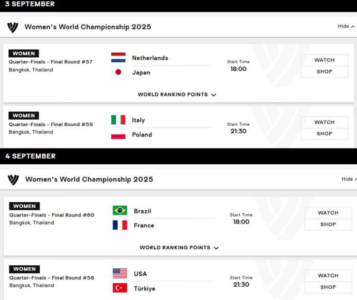
Task: Open Shop for the USA vs Türkiye match
Action: tap(328, 287)
